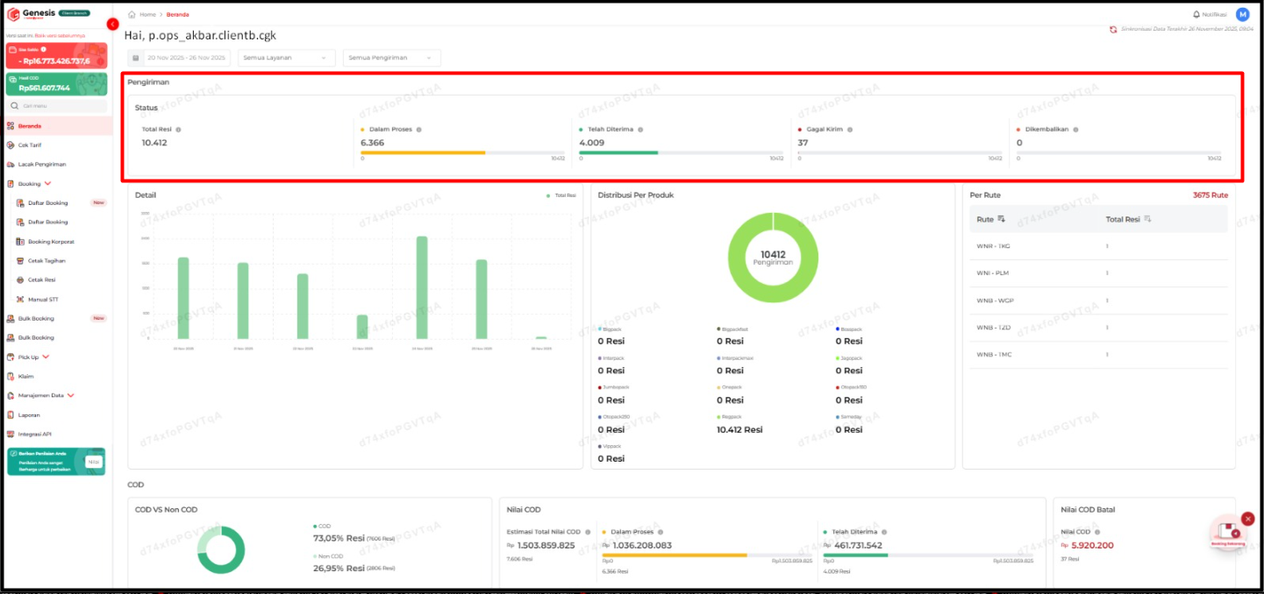Collapse the sidebar with the red arrow button
This screenshot has width=1264, height=594.
112,24
